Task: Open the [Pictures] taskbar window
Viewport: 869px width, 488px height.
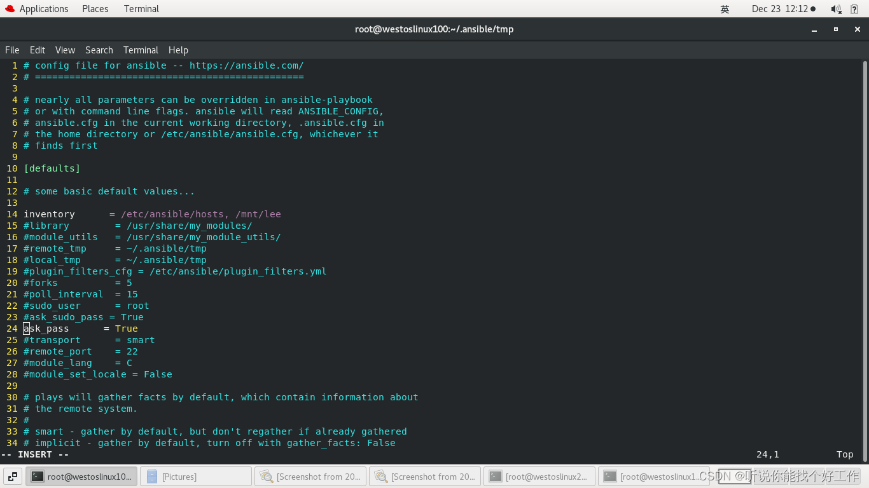Action: coord(195,476)
